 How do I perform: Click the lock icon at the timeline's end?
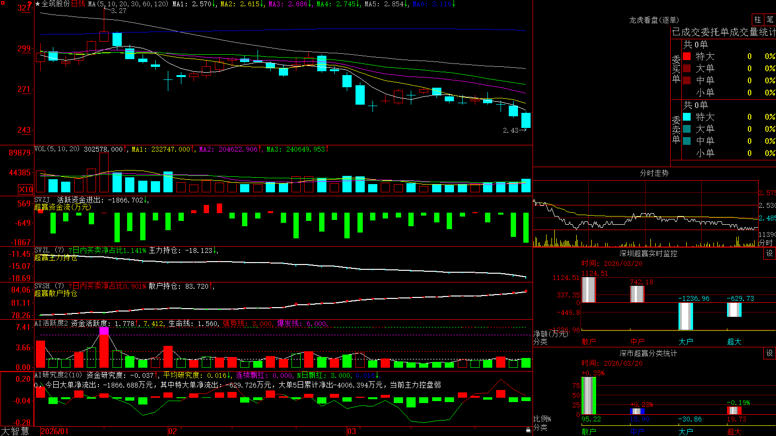529,430
